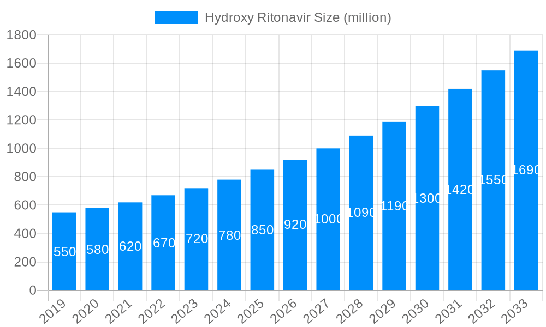Click the tallest bar for 2033
Image resolution: width=546 pixels, height=327 pixels.
click(526, 169)
